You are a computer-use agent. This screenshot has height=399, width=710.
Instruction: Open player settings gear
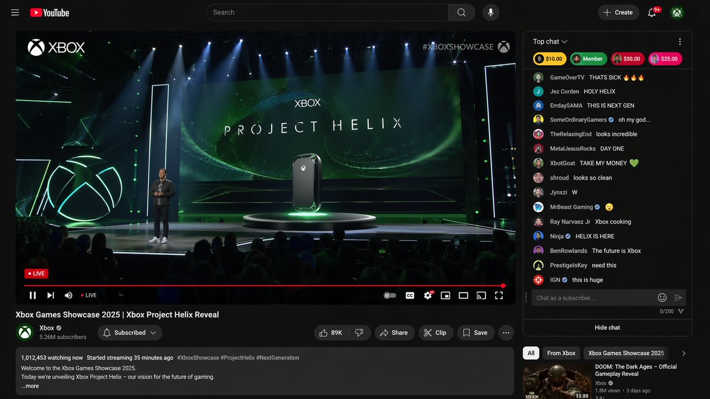point(428,296)
